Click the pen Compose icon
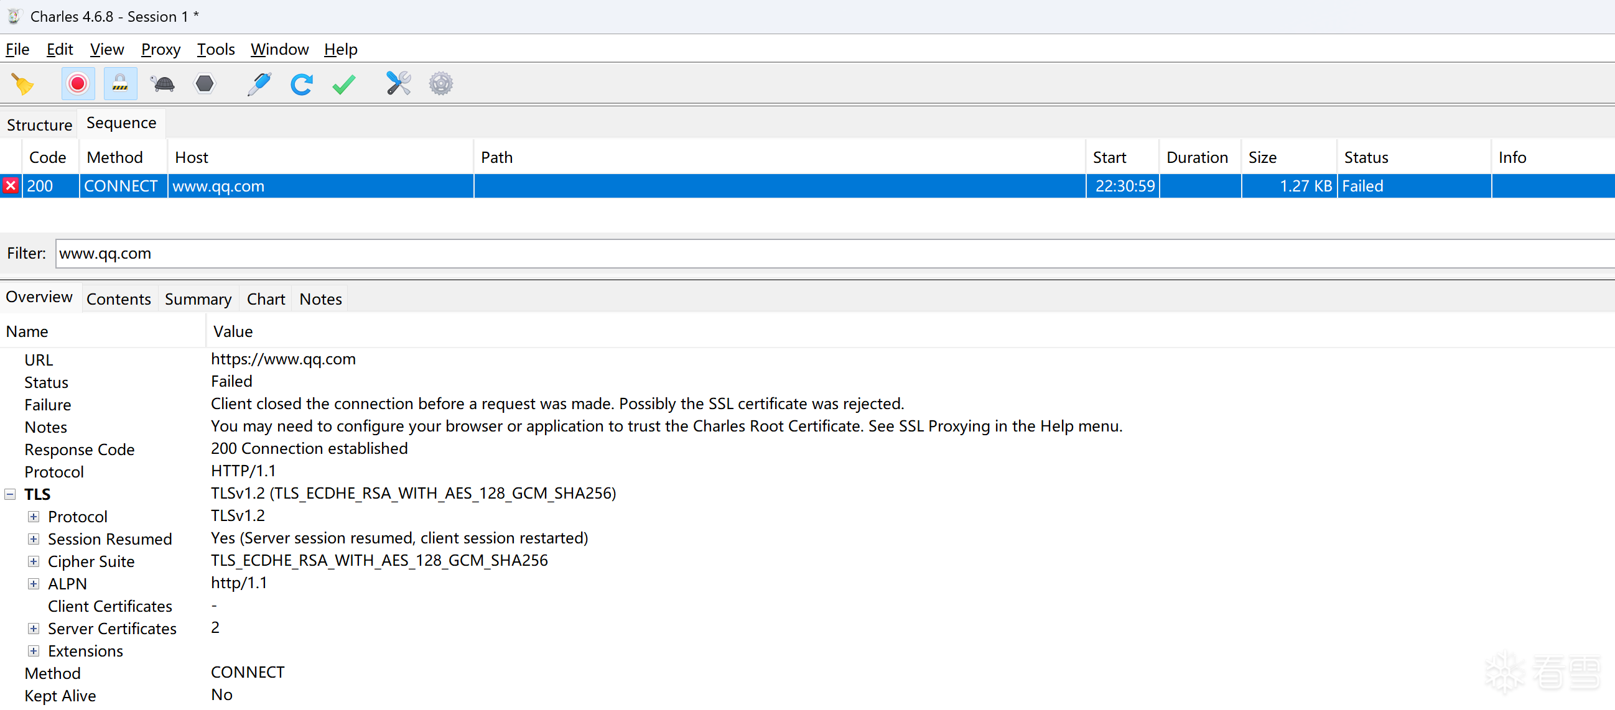Image resolution: width=1615 pixels, height=710 pixels. (259, 84)
